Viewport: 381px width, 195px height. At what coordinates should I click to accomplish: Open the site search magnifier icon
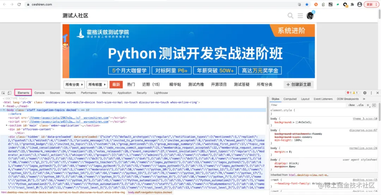pyautogui.click(x=290, y=16)
